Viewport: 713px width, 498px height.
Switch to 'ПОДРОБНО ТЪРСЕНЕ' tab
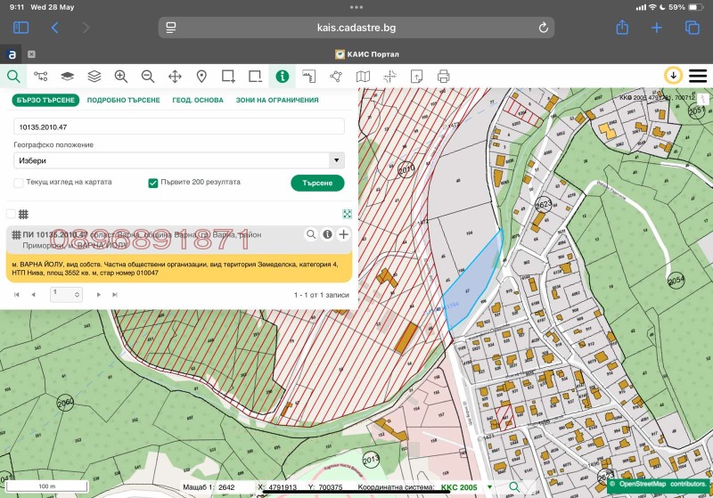pos(123,101)
